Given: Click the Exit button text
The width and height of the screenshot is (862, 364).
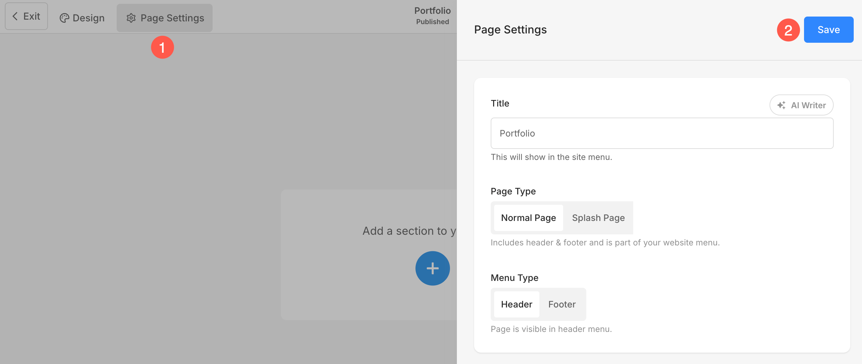Looking at the screenshot, I should pos(32,16).
